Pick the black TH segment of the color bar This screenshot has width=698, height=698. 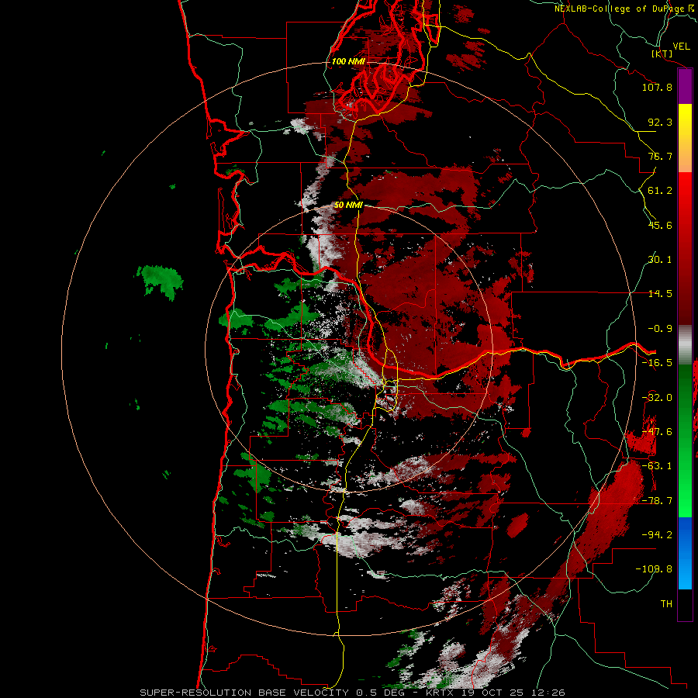pyautogui.click(x=685, y=604)
